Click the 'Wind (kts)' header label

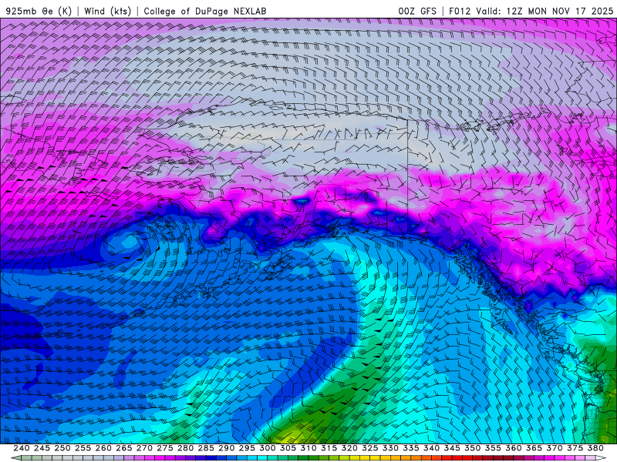(108, 11)
